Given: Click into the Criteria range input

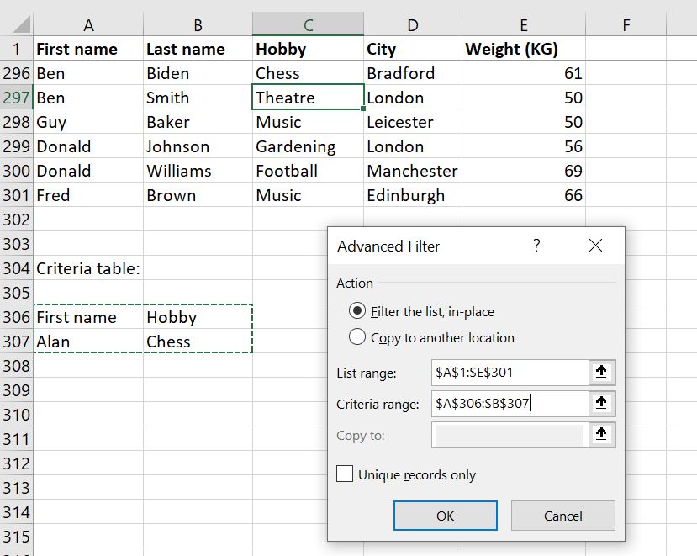Looking at the screenshot, I should point(509,404).
